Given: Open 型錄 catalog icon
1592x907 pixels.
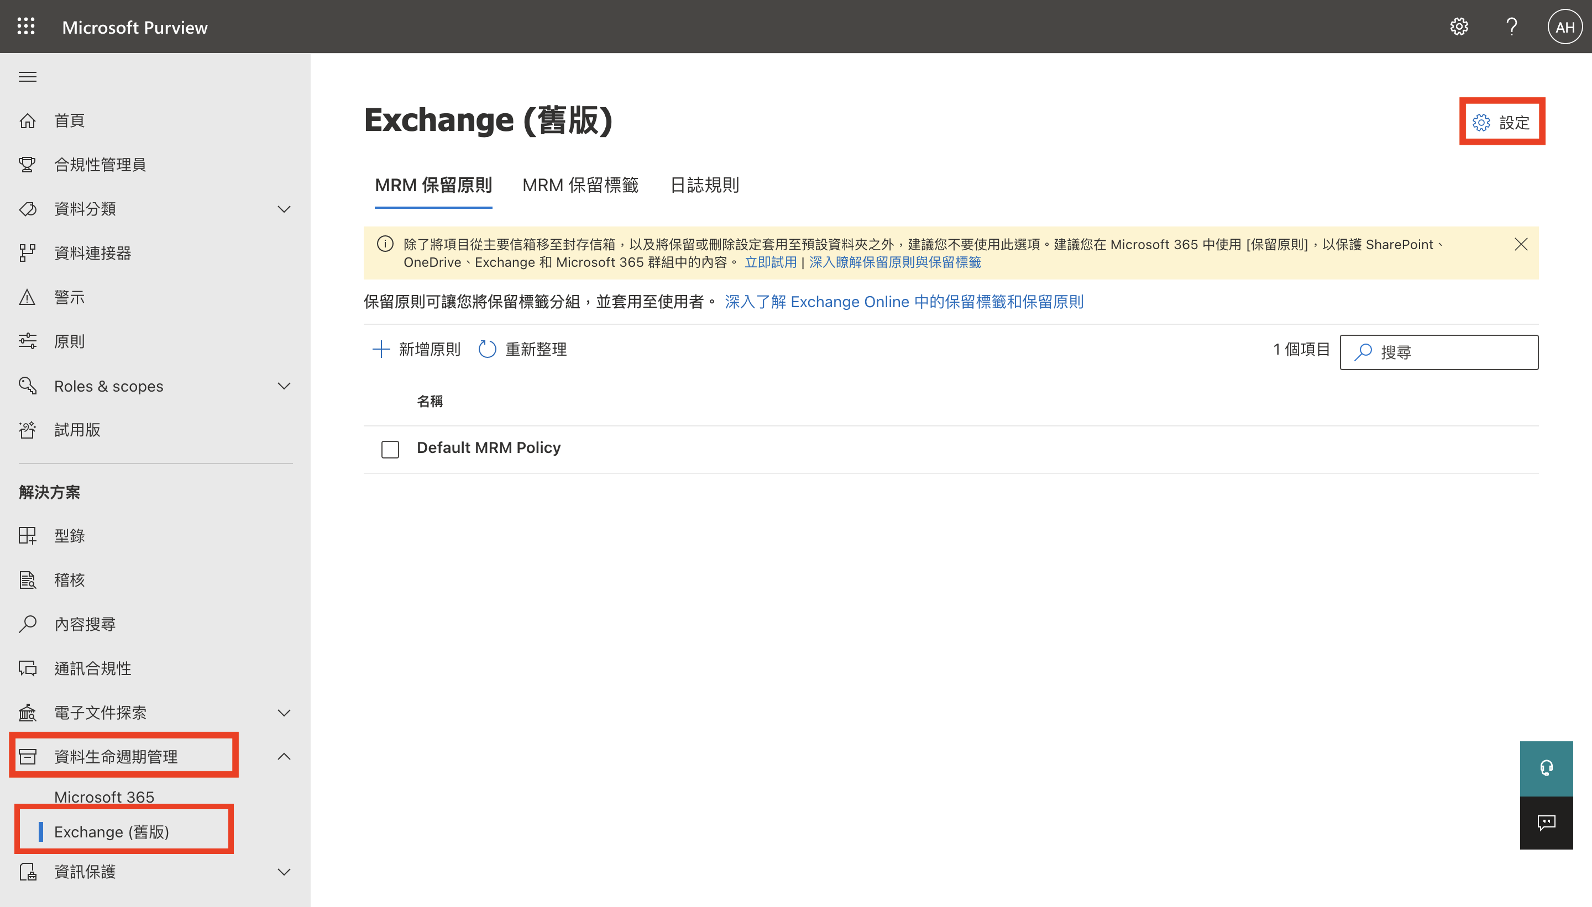Looking at the screenshot, I should [x=28, y=536].
